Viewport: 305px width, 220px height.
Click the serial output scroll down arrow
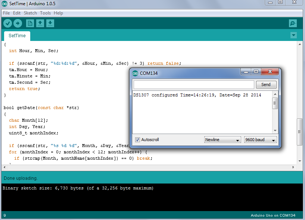pyautogui.click(x=275, y=131)
